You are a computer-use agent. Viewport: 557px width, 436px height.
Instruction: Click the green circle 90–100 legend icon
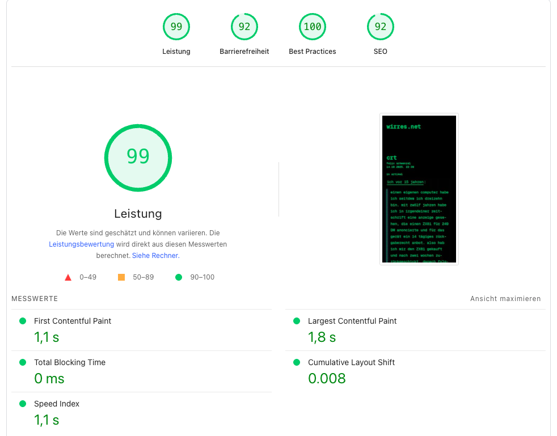click(179, 277)
